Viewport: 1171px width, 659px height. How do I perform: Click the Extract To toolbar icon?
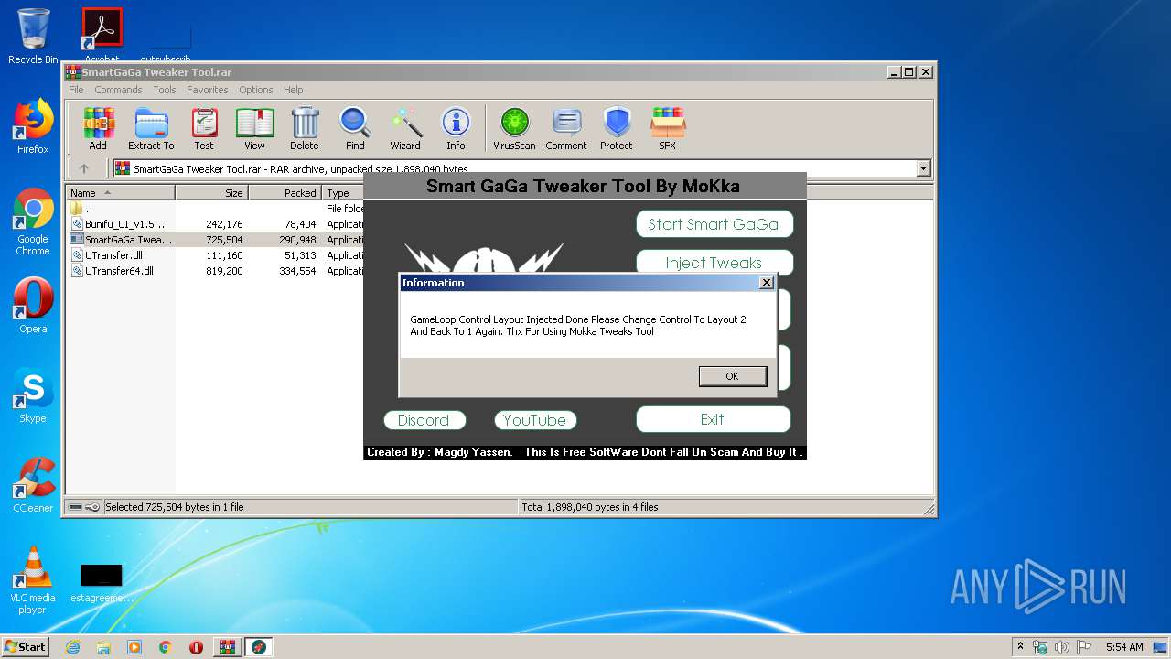pyautogui.click(x=151, y=128)
